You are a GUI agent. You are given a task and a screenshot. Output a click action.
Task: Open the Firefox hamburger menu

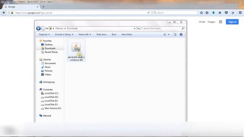pyautogui.click(x=240, y=13)
